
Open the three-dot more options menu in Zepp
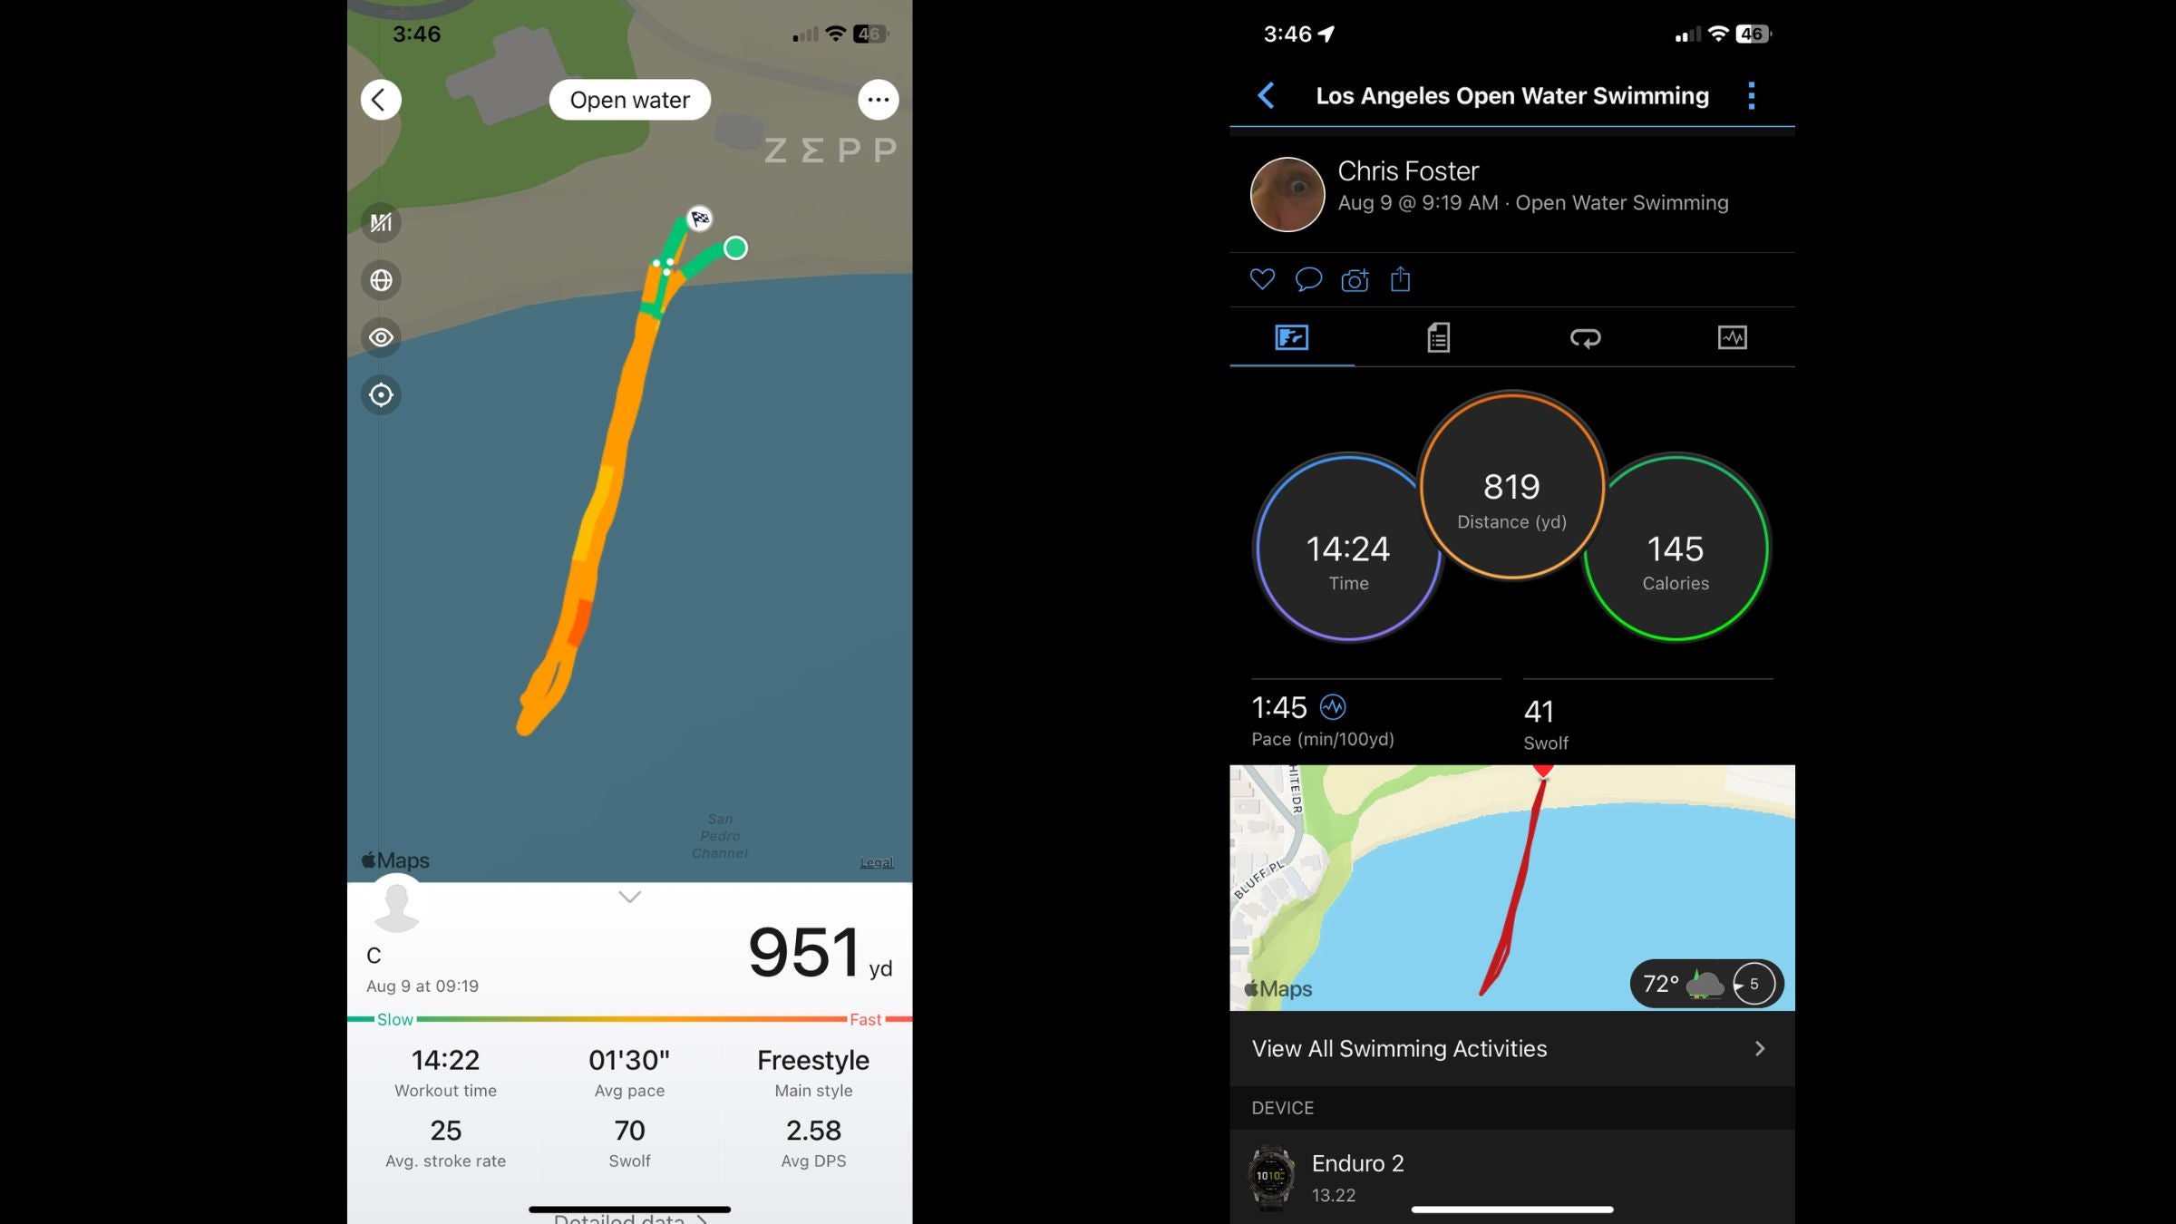878,100
